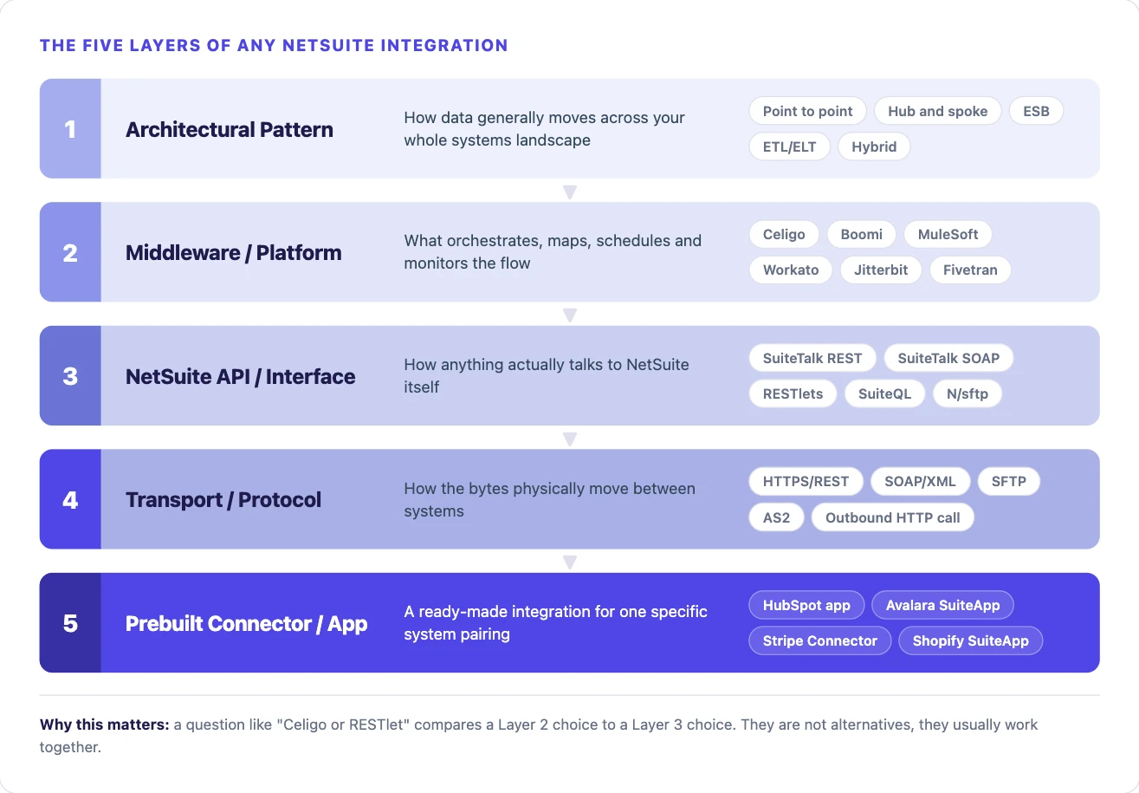Click the 'Why this matters:' bold text
Image resolution: width=1139 pixels, height=793 pixels.
pos(105,725)
